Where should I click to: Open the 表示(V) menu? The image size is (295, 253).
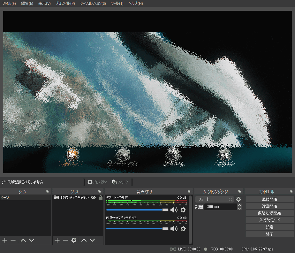(x=45, y=4)
